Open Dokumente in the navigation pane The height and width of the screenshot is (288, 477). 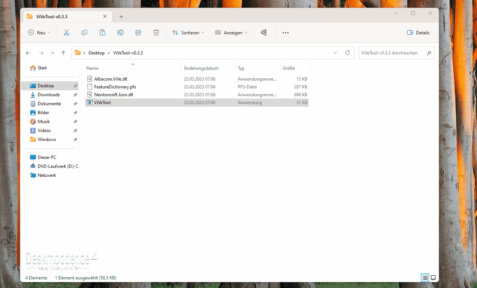click(50, 104)
